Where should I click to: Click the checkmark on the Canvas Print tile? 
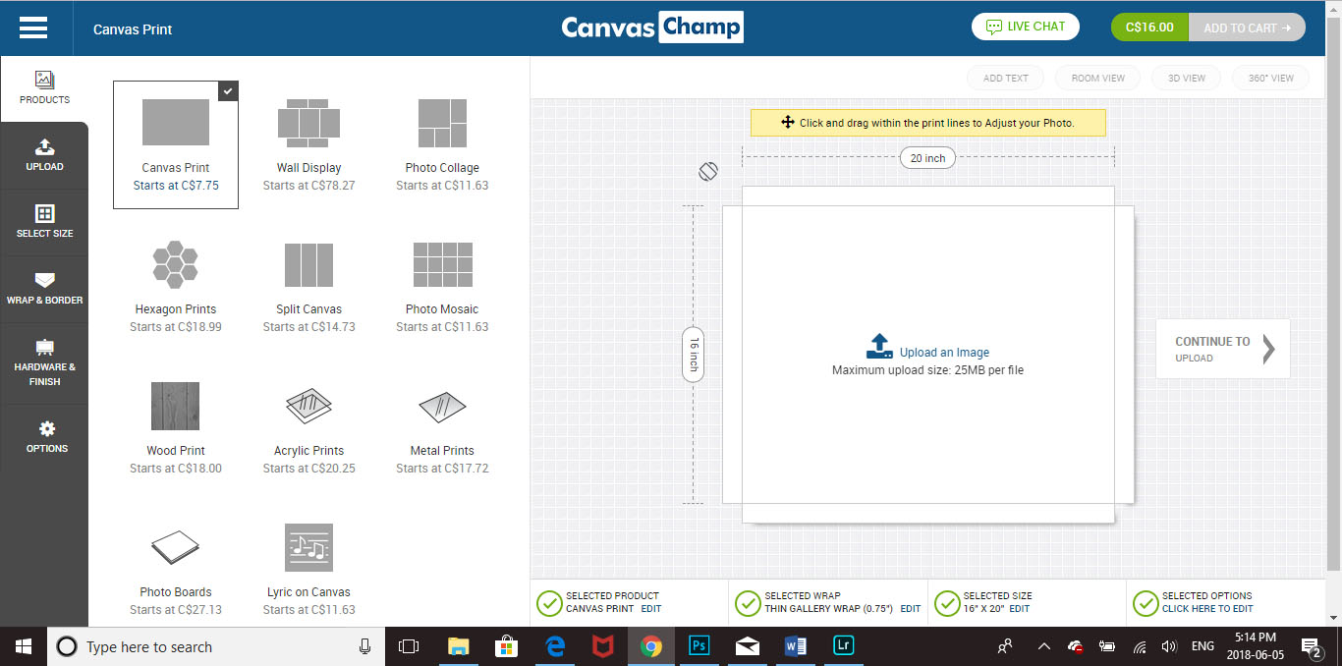(x=228, y=90)
